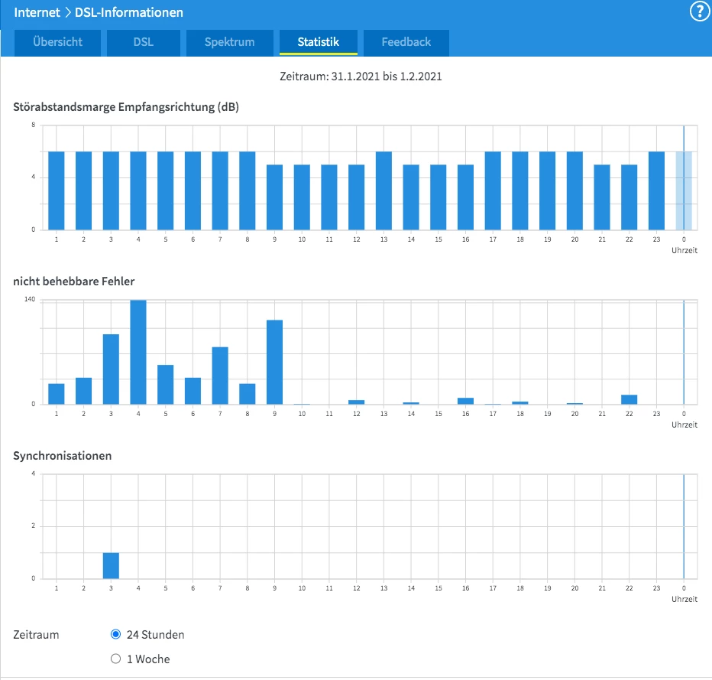The width and height of the screenshot is (712, 680).
Task: Click the hour 13 bar in Störabstandsmarge chart
Action: pos(384,190)
